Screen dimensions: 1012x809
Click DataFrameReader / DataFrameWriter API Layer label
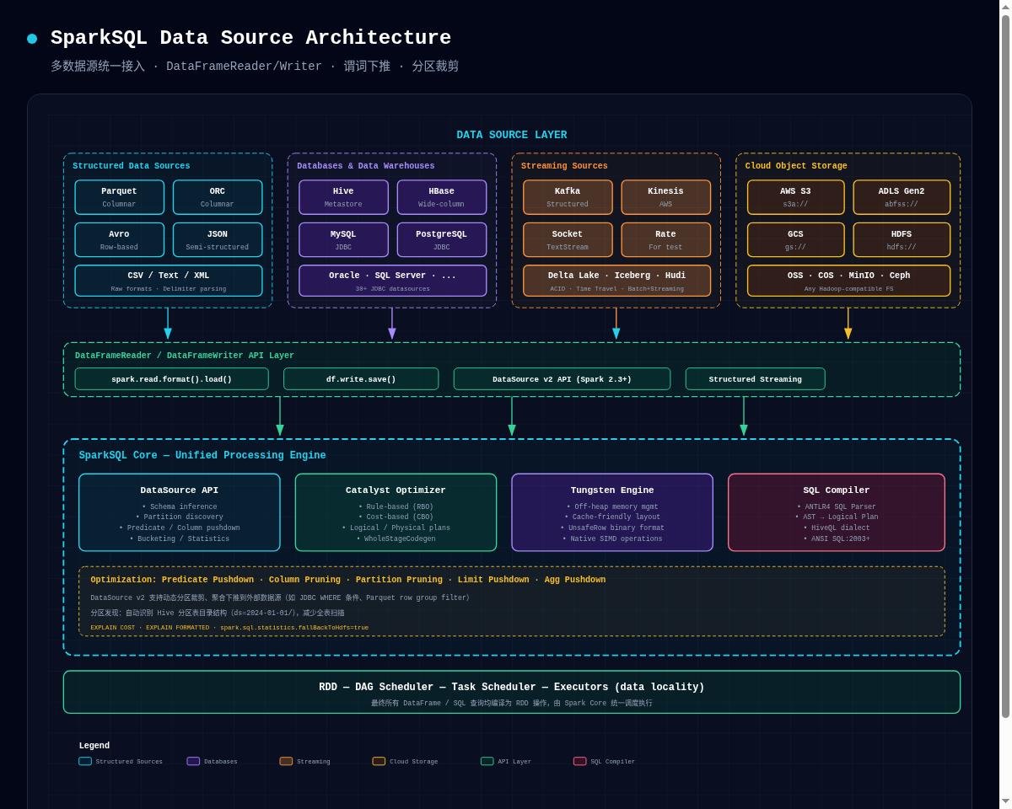185,356
